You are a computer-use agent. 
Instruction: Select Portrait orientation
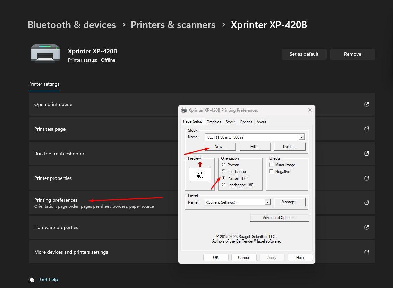pyautogui.click(x=224, y=165)
